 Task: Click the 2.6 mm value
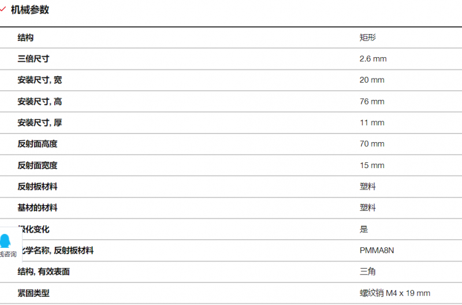coord(372,59)
